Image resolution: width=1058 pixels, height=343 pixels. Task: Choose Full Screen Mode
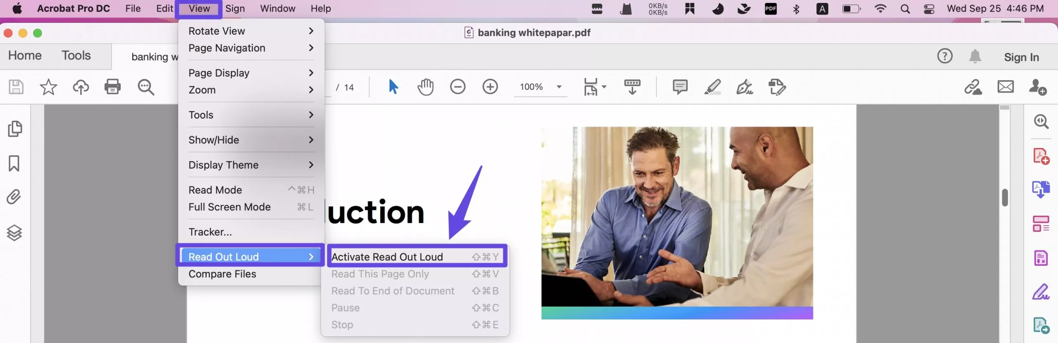(251, 207)
